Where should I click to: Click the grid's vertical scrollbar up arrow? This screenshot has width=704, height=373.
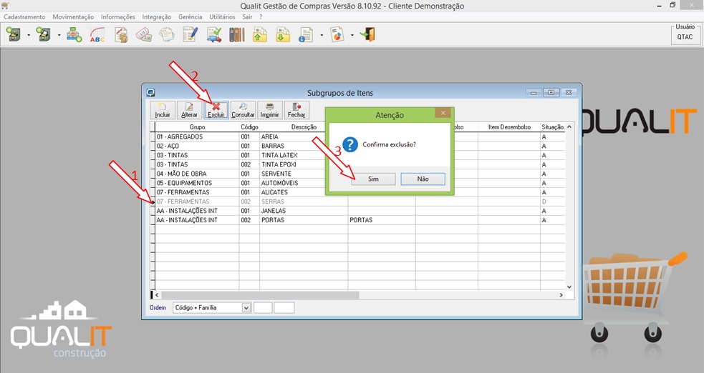(x=569, y=127)
